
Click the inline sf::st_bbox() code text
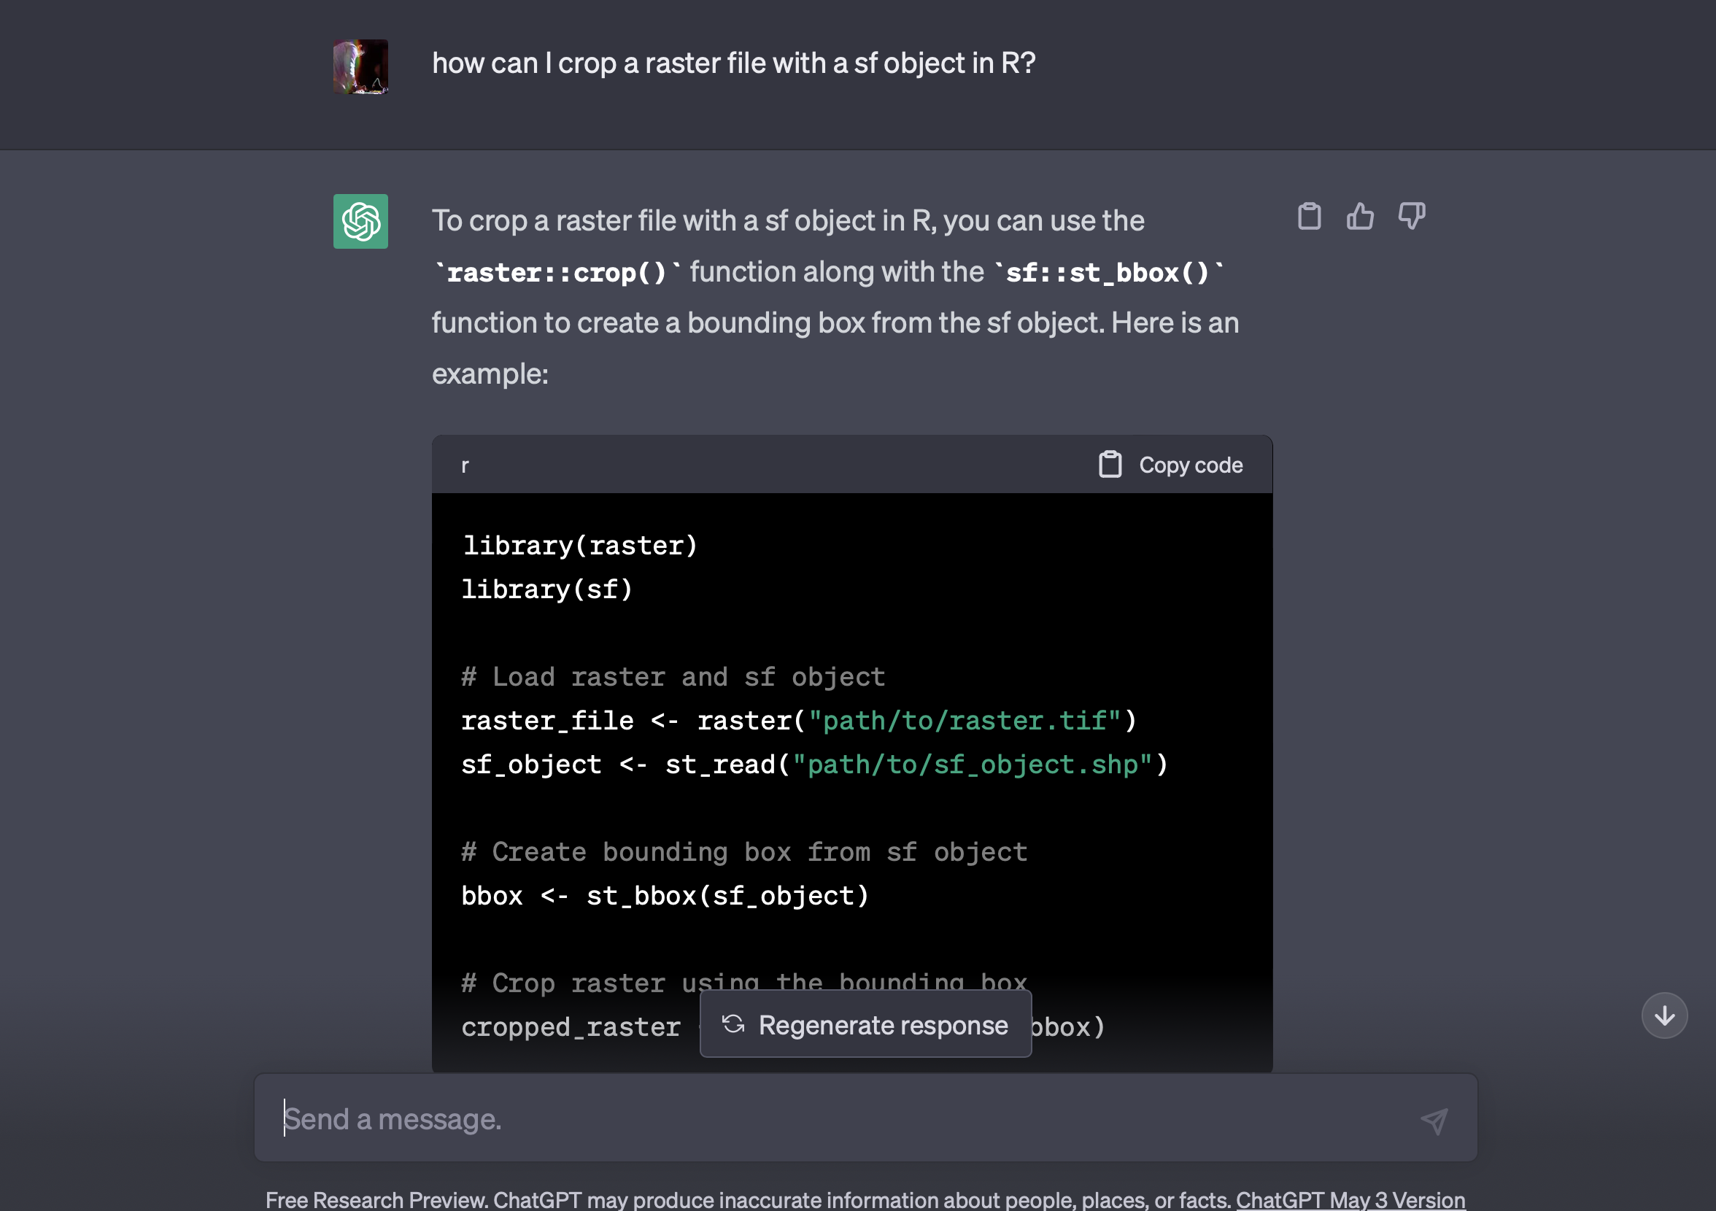click(1107, 273)
